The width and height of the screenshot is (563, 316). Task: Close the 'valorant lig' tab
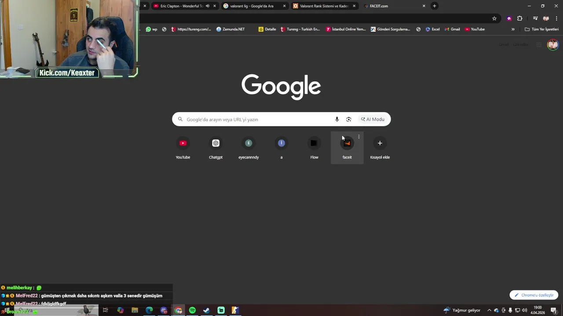(x=284, y=6)
